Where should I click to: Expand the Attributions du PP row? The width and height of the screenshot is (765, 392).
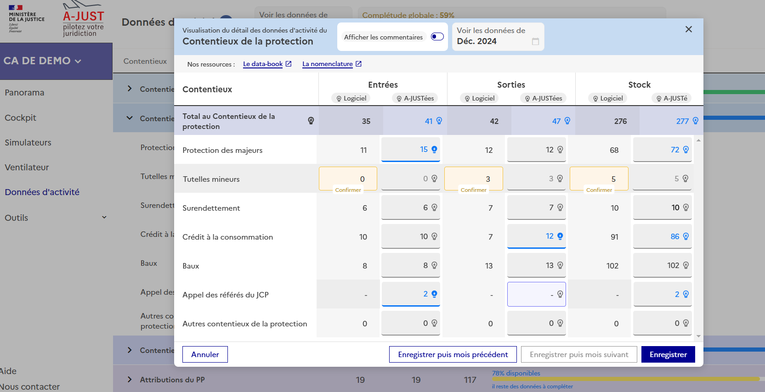click(x=130, y=380)
